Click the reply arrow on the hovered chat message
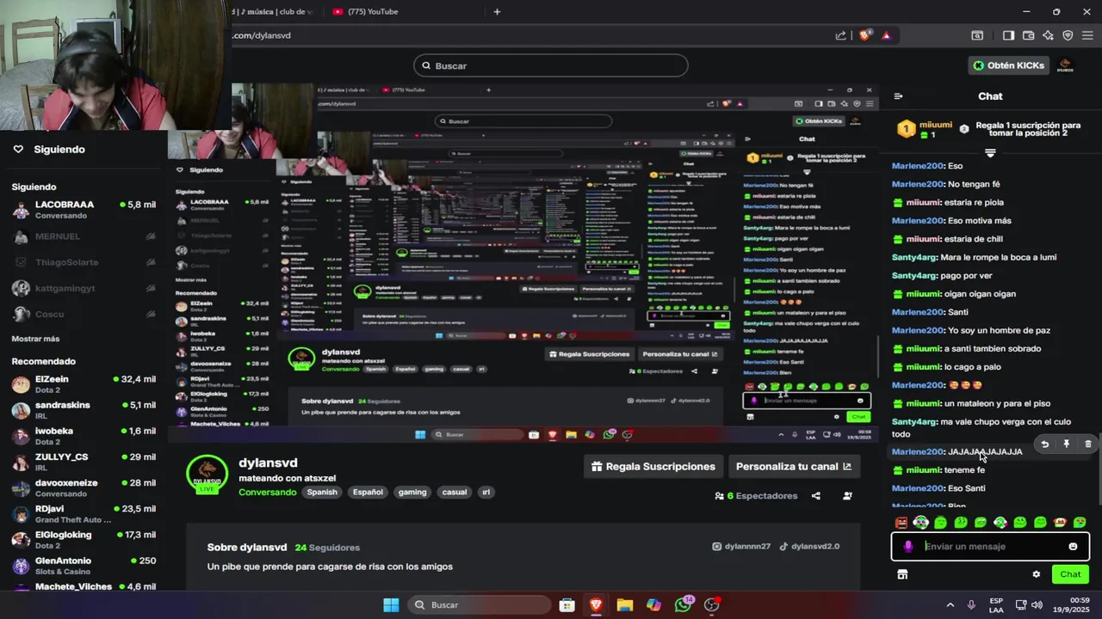 click(1045, 444)
